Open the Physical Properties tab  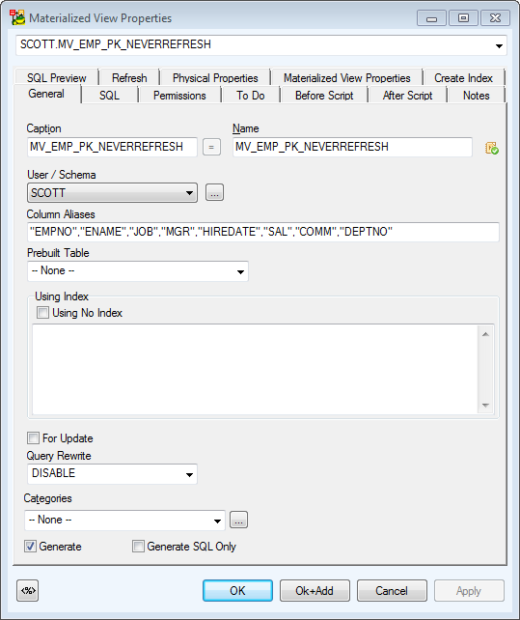(215, 78)
